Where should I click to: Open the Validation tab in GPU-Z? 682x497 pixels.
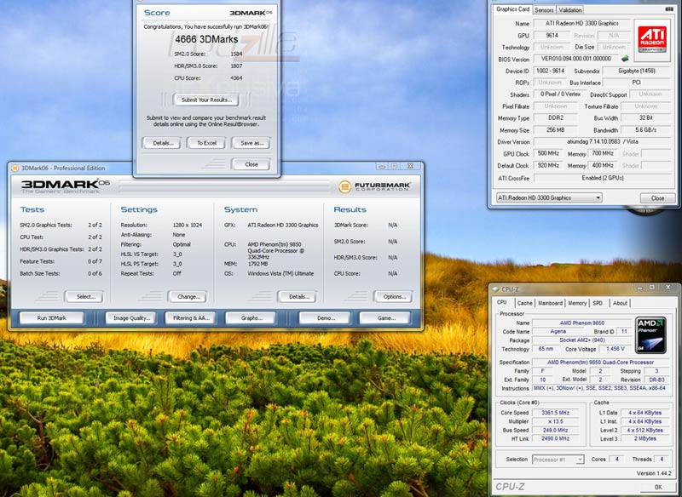click(570, 10)
